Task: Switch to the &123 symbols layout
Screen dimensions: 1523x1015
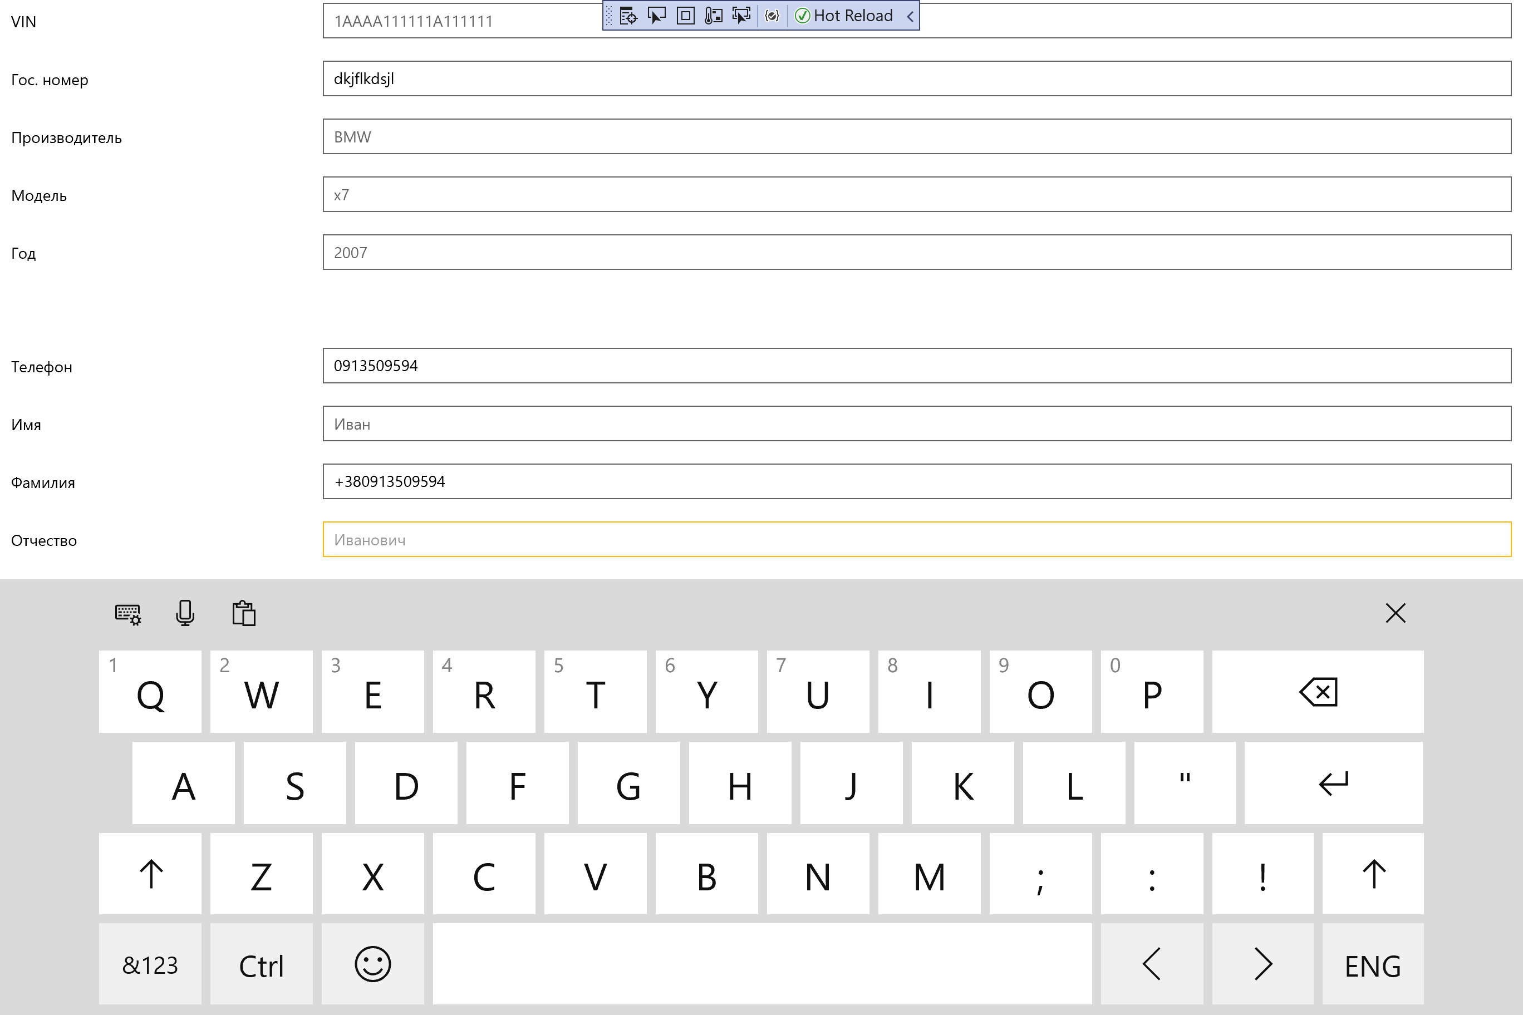Action: [150, 964]
